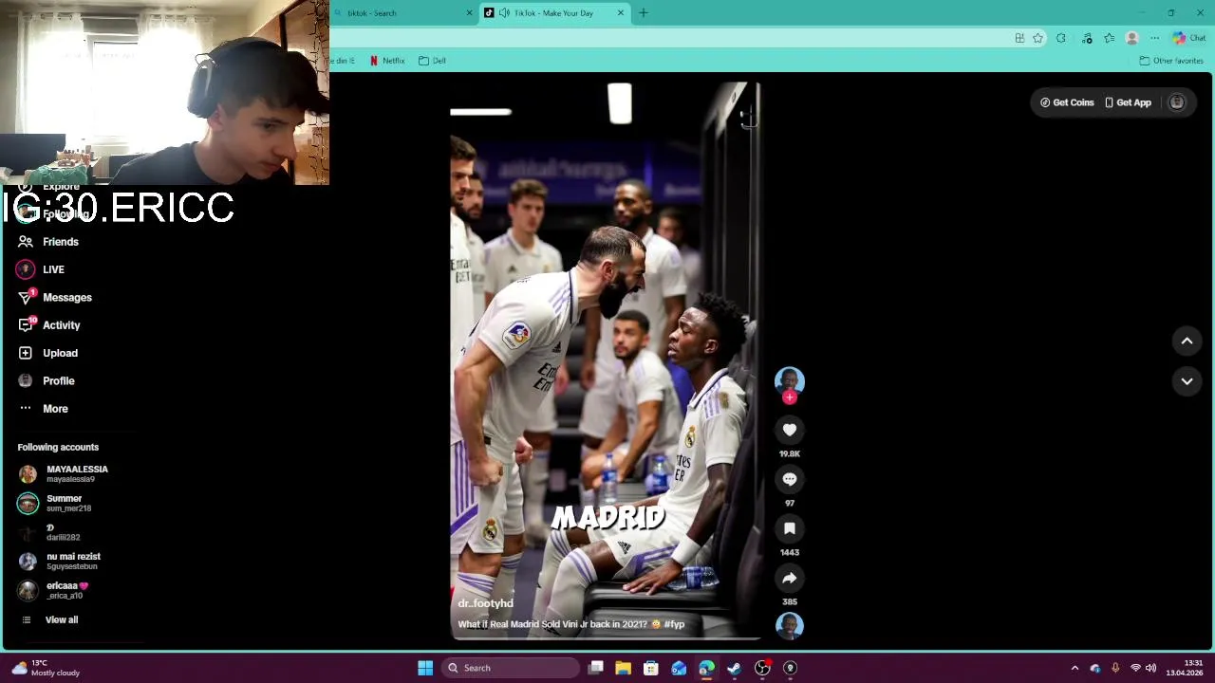Open the Windows Start menu

tap(425, 668)
